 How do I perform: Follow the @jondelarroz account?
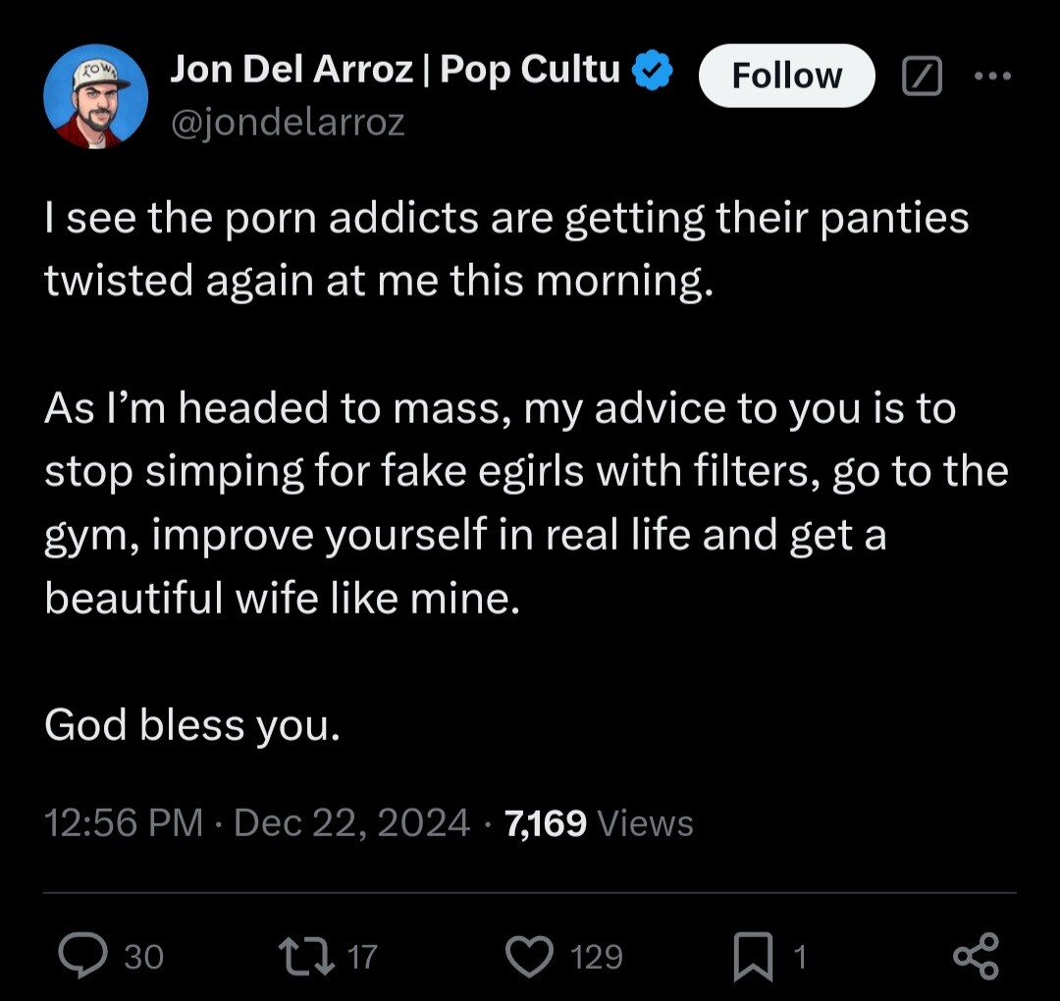787,76
